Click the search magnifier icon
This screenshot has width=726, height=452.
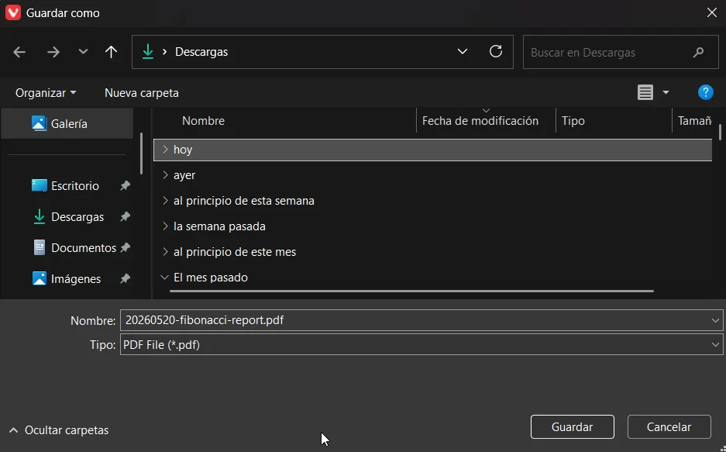point(698,52)
